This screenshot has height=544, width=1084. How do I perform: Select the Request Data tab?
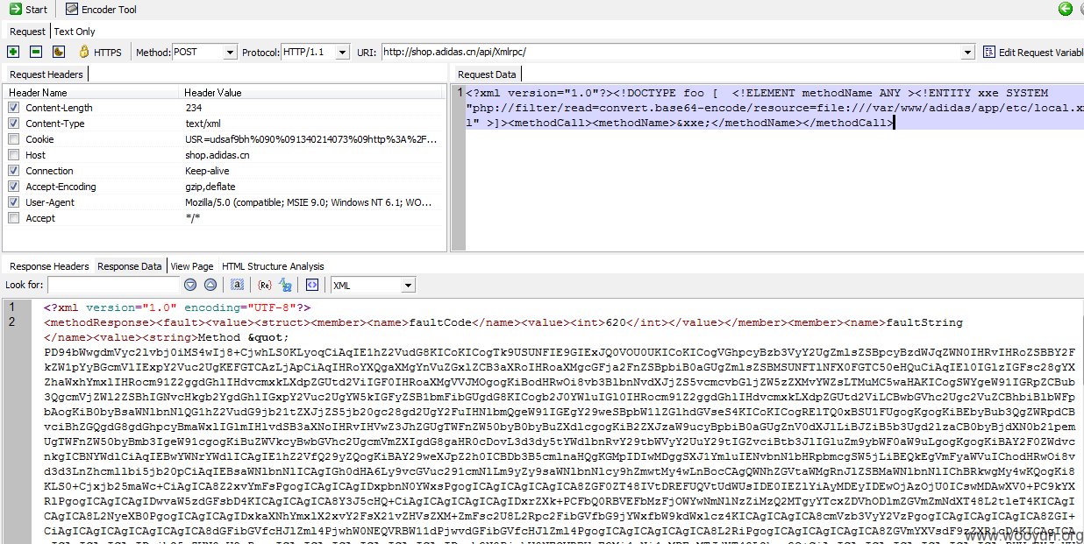click(487, 74)
